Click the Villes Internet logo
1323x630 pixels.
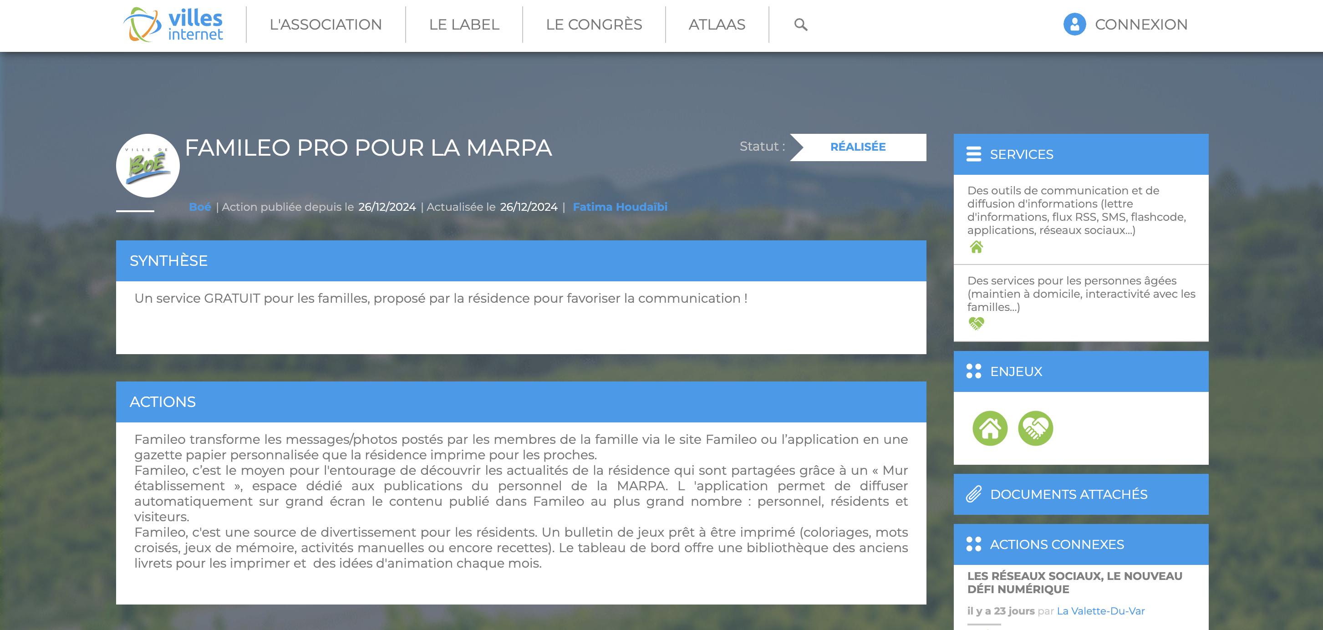[173, 25]
